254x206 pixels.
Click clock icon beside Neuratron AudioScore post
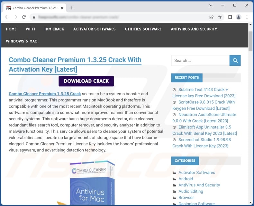[x=174, y=115]
